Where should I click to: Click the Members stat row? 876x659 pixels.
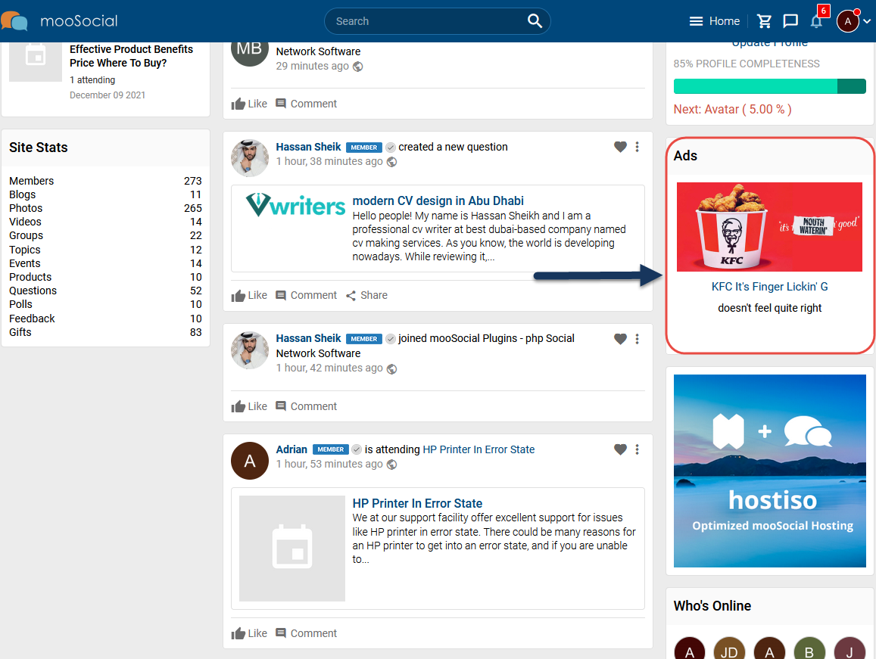105,181
